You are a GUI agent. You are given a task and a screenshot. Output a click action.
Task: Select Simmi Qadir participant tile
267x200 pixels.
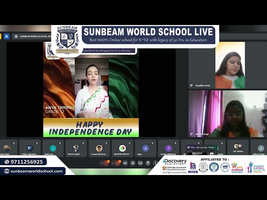76,148
